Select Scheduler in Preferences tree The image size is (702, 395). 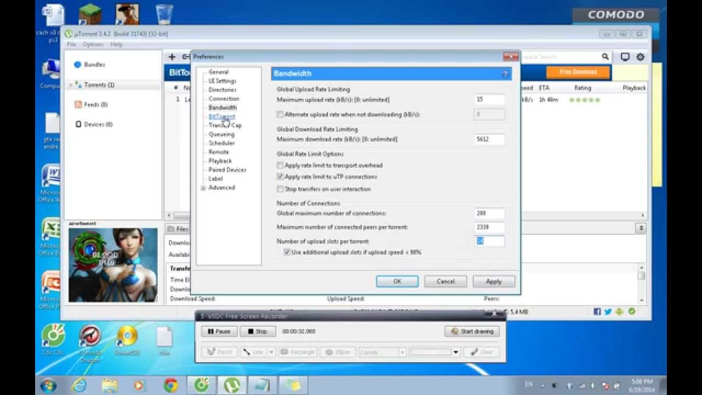[x=222, y=143]
